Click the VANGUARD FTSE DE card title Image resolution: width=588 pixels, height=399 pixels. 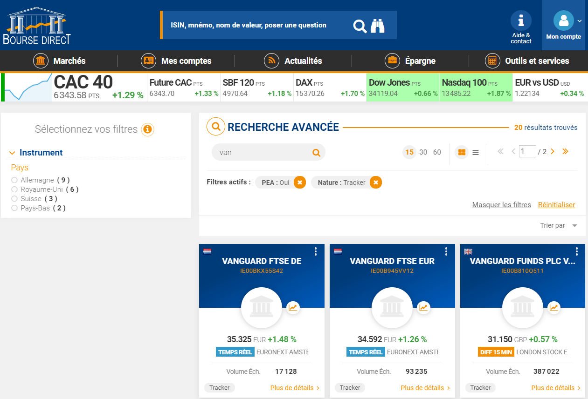[x=262, y=261]
